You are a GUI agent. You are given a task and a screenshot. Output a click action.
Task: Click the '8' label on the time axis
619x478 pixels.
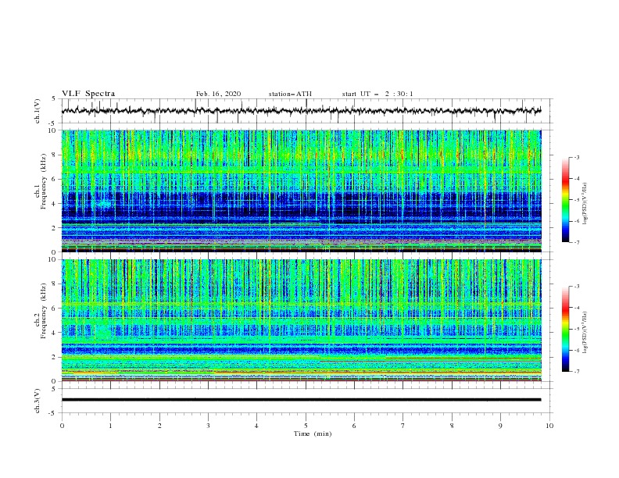pos(452,426)
